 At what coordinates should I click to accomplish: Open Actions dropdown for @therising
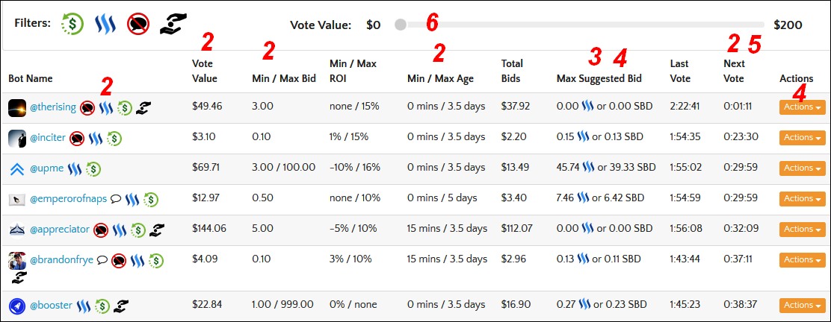(x=802, y=107)
